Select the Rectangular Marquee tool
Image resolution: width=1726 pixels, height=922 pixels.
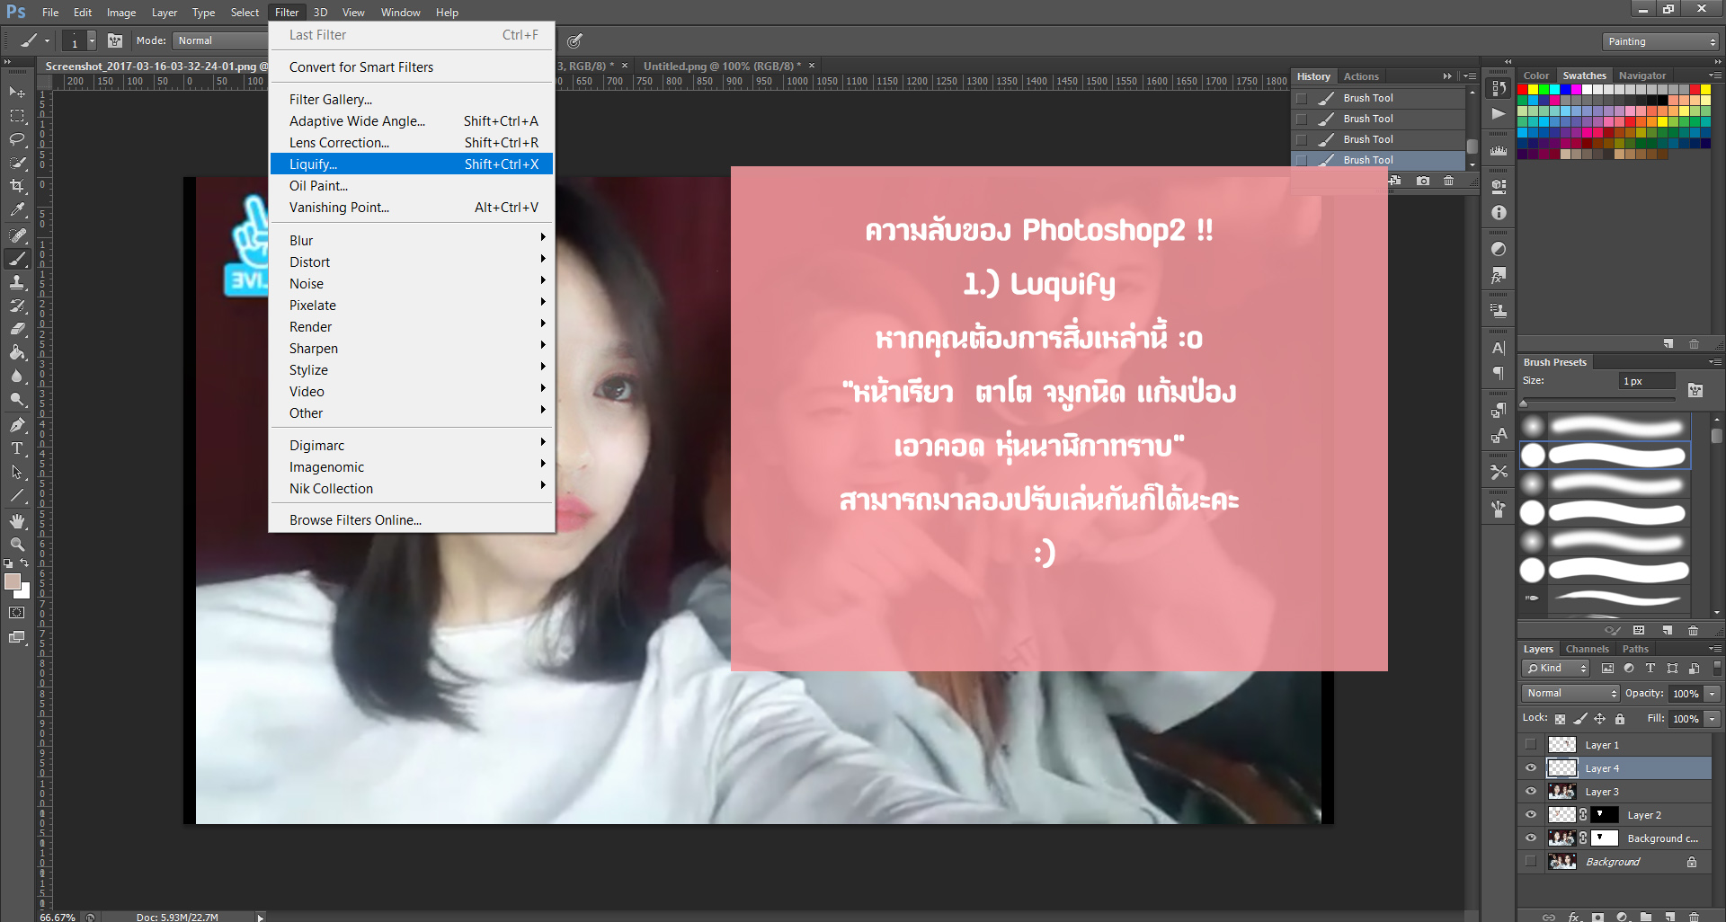click(x=17, y=116)
